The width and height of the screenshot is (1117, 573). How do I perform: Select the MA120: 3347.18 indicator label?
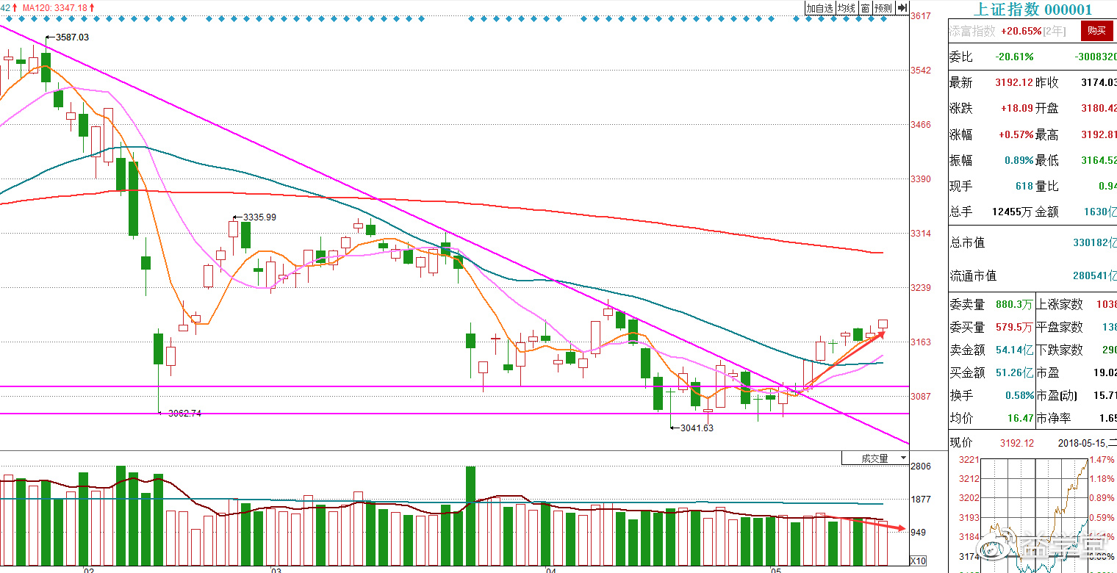click(54, 7)
